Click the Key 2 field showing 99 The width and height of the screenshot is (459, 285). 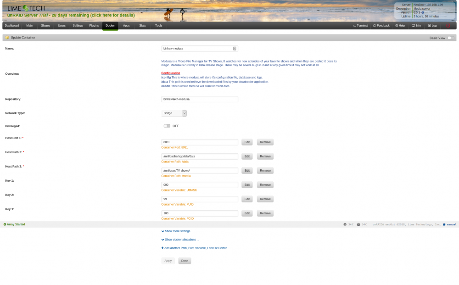click(200, 199)
